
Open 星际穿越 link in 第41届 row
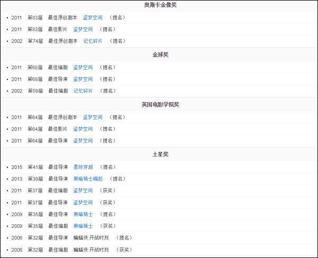pyautogui.click(x=83, y=167)
